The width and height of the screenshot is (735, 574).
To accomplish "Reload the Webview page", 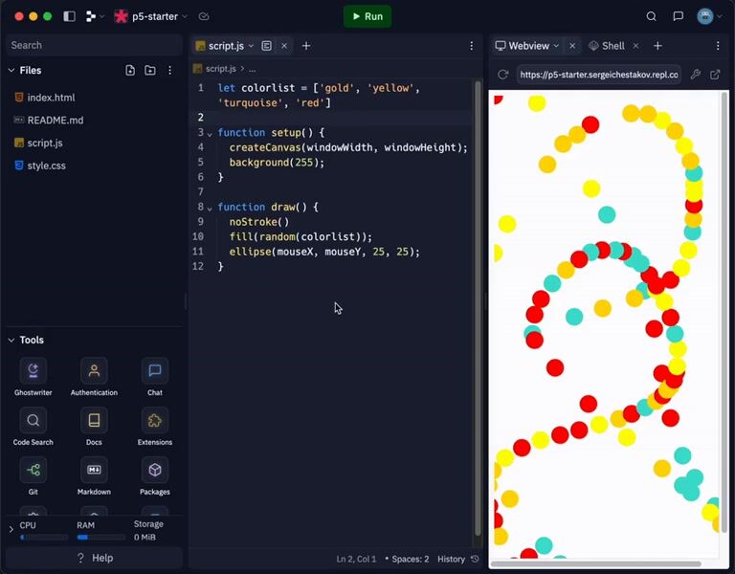I will tap(503, 75).
